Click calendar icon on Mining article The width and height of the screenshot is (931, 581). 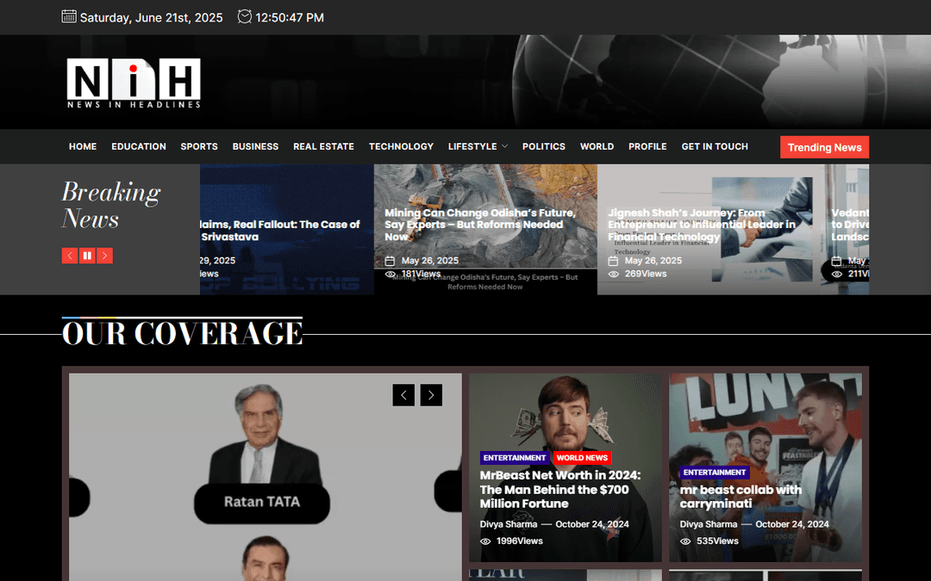(391, 261)
